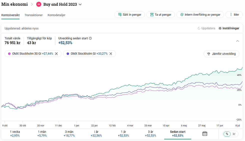This screenshot has width=245, height=141.
Task: Collapse the account summary section
Action: click(237, 41)
